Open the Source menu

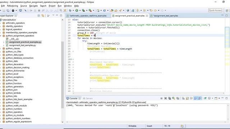click(x=24, y=6)
